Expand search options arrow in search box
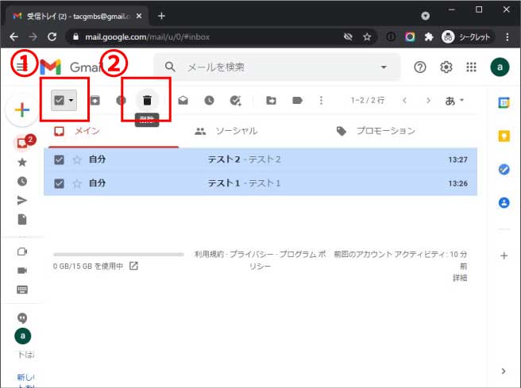Viewport: 521px width, 388px height. (x=384, y=67)
